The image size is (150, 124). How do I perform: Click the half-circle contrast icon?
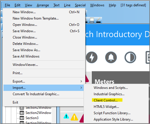point(130,57)
